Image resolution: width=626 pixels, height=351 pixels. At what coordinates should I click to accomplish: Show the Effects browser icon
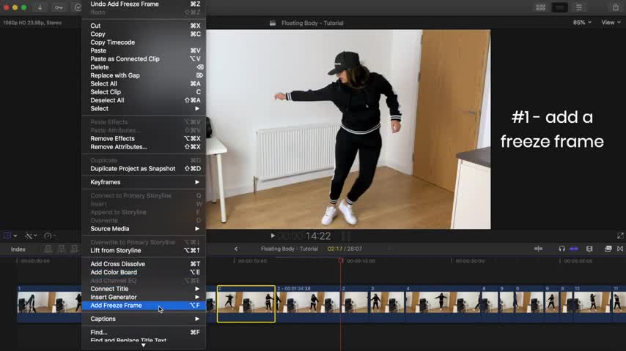[608, 249]
